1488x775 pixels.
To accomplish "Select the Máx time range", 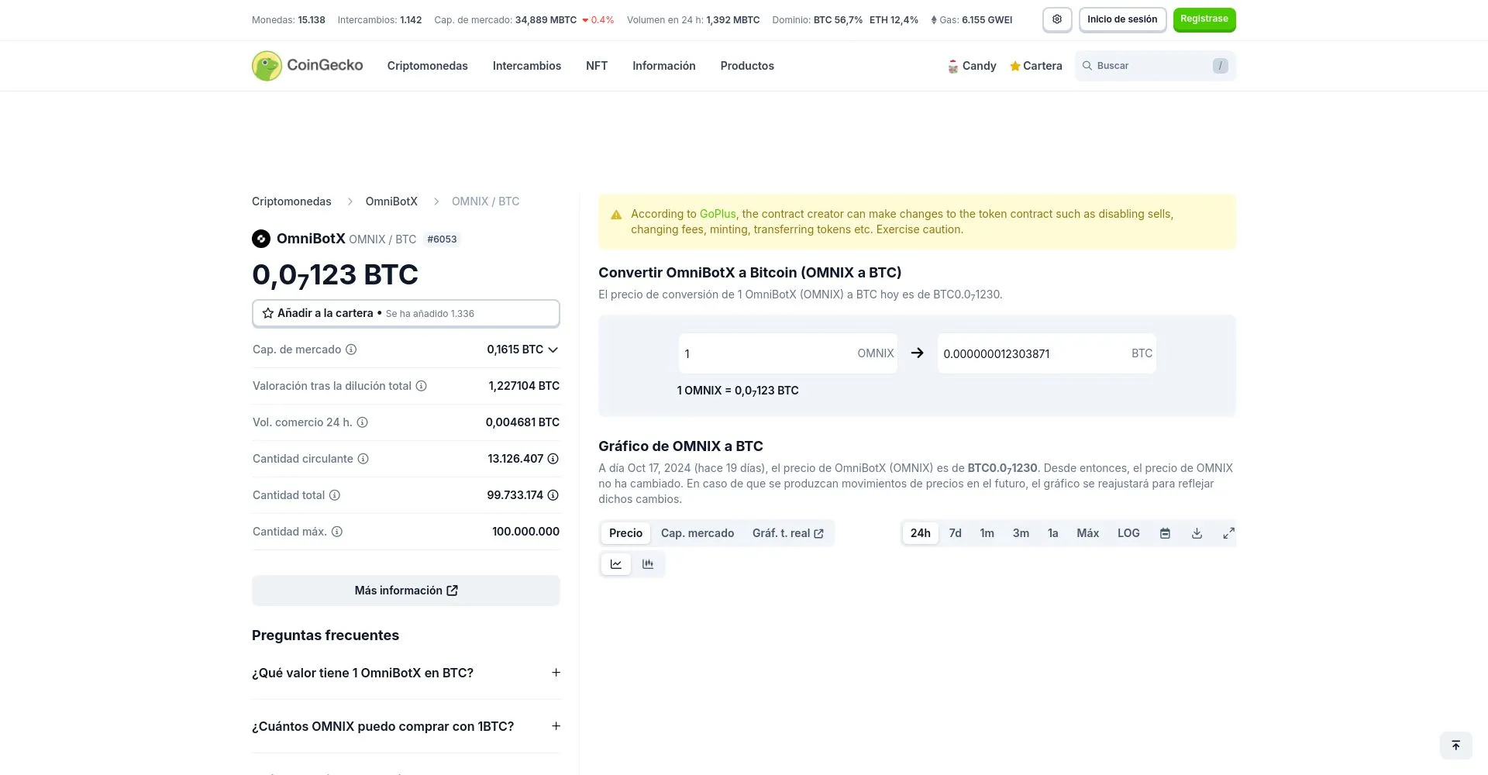I will pyautogui.click(x=1088, y=533).
